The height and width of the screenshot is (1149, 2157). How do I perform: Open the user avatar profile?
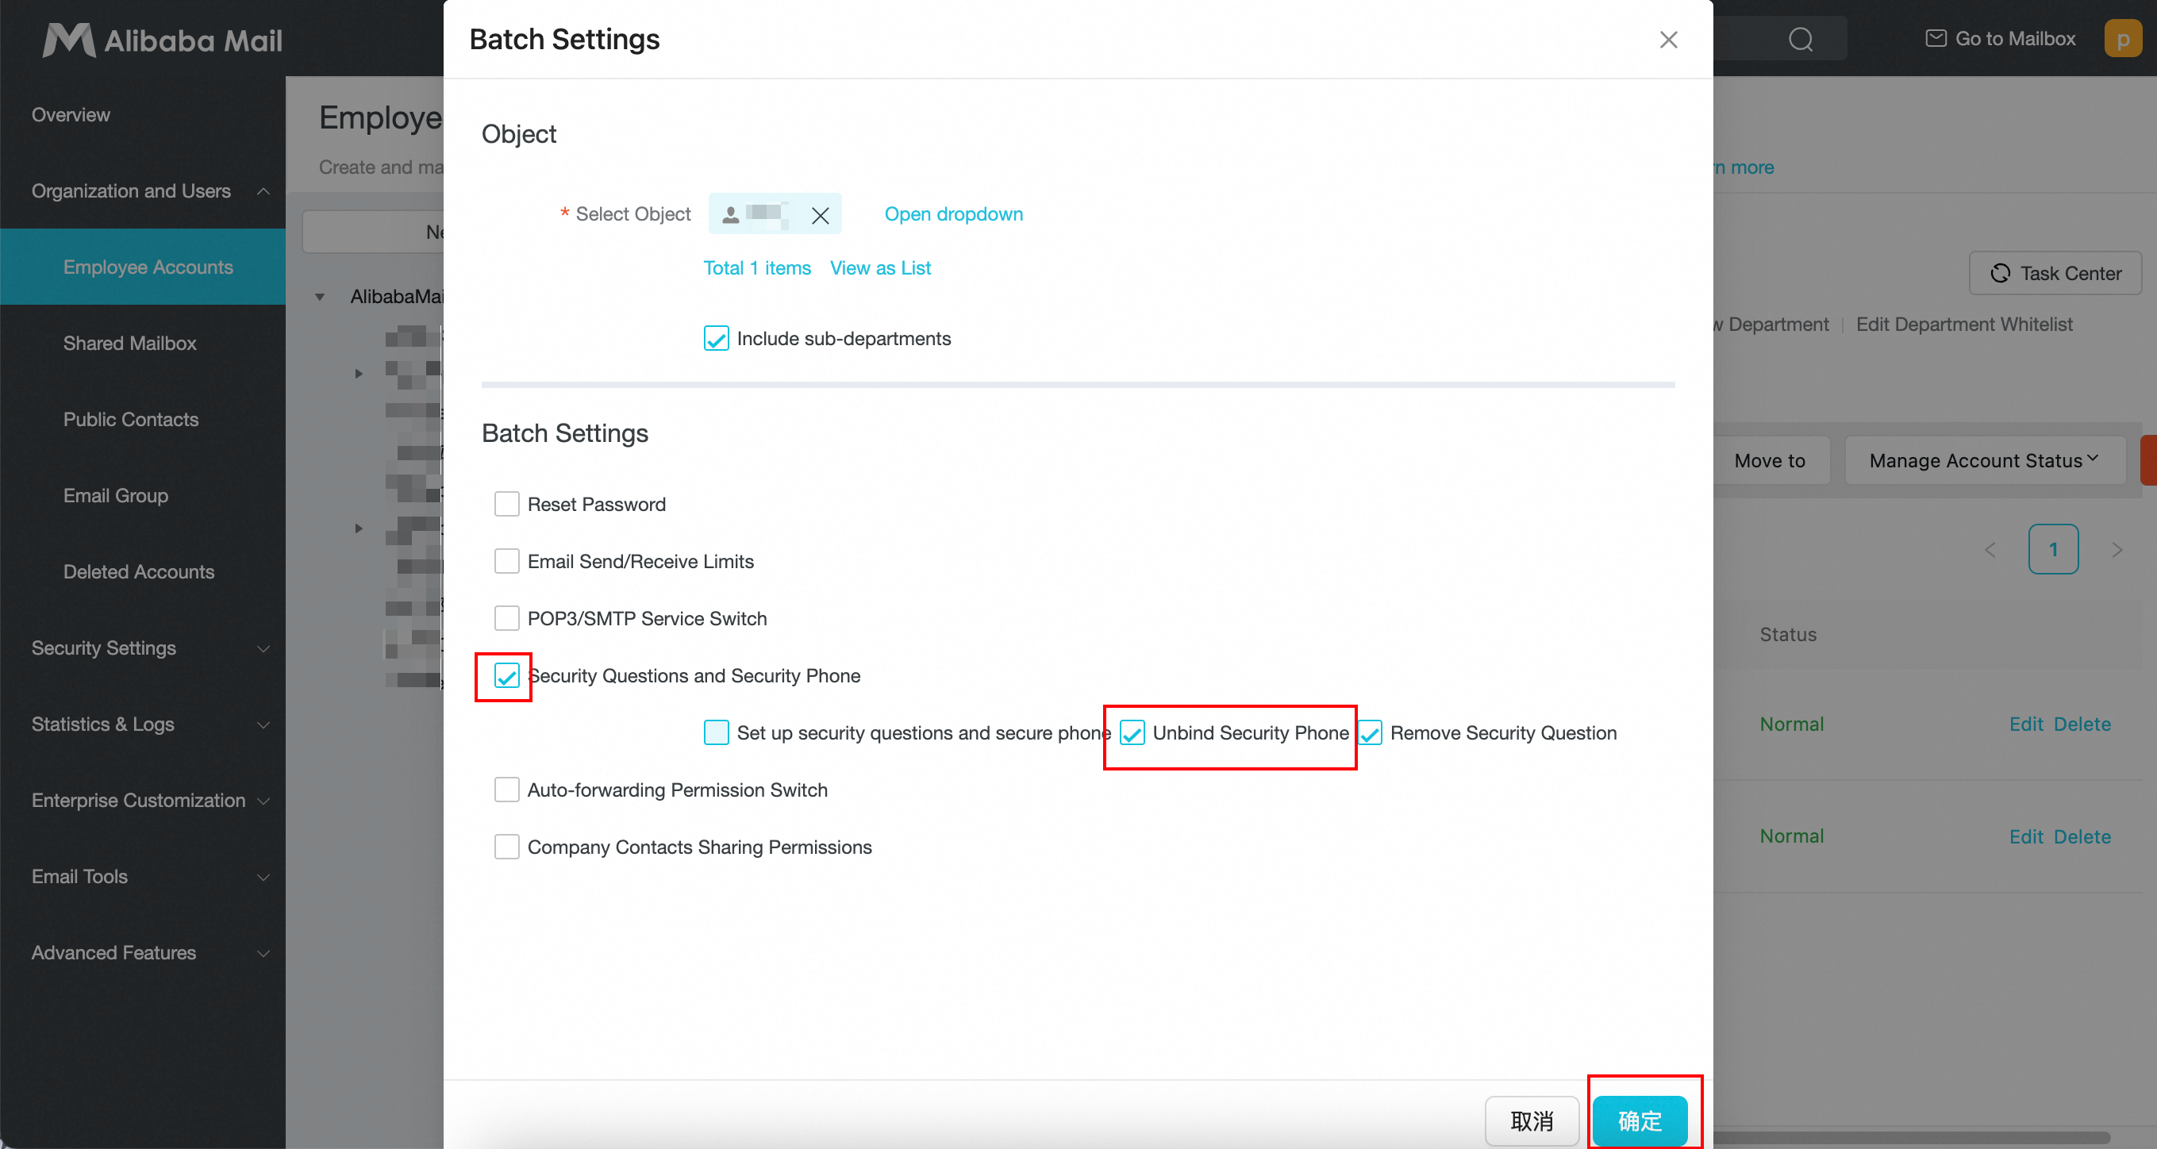(x=2122, y=39)
